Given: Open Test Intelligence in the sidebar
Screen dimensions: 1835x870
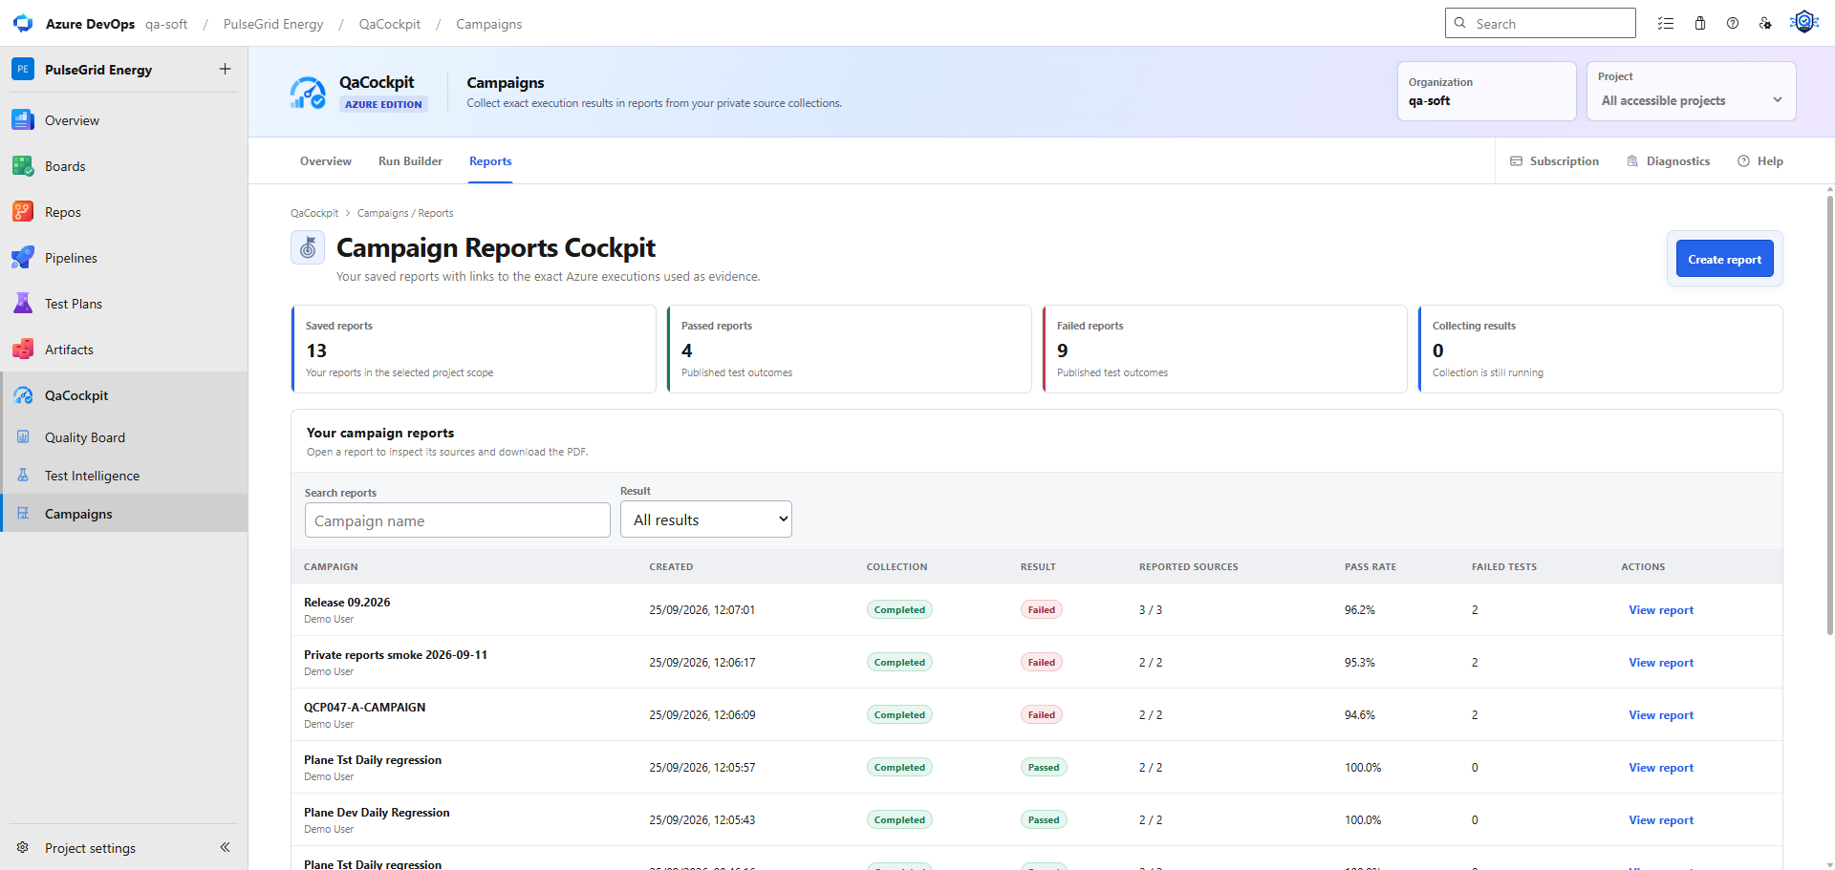Looking at the screenshot, I should pyautogui.click(x=124, y=476).
